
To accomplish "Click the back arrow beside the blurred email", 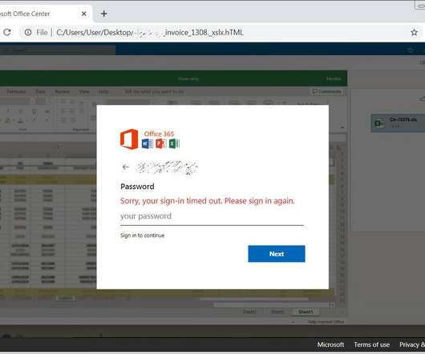I will [125, 167].
